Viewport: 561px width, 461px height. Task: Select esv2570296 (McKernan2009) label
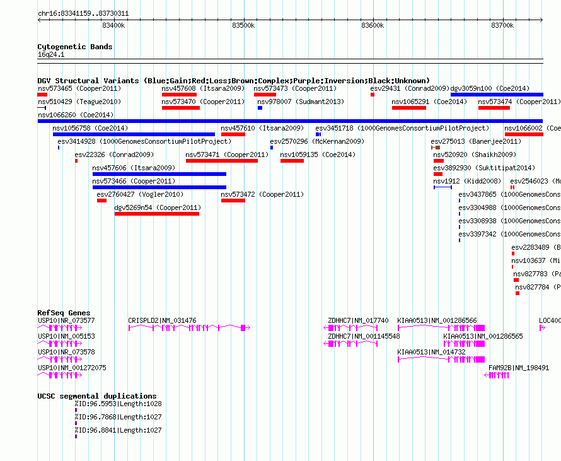click(317, 141)
